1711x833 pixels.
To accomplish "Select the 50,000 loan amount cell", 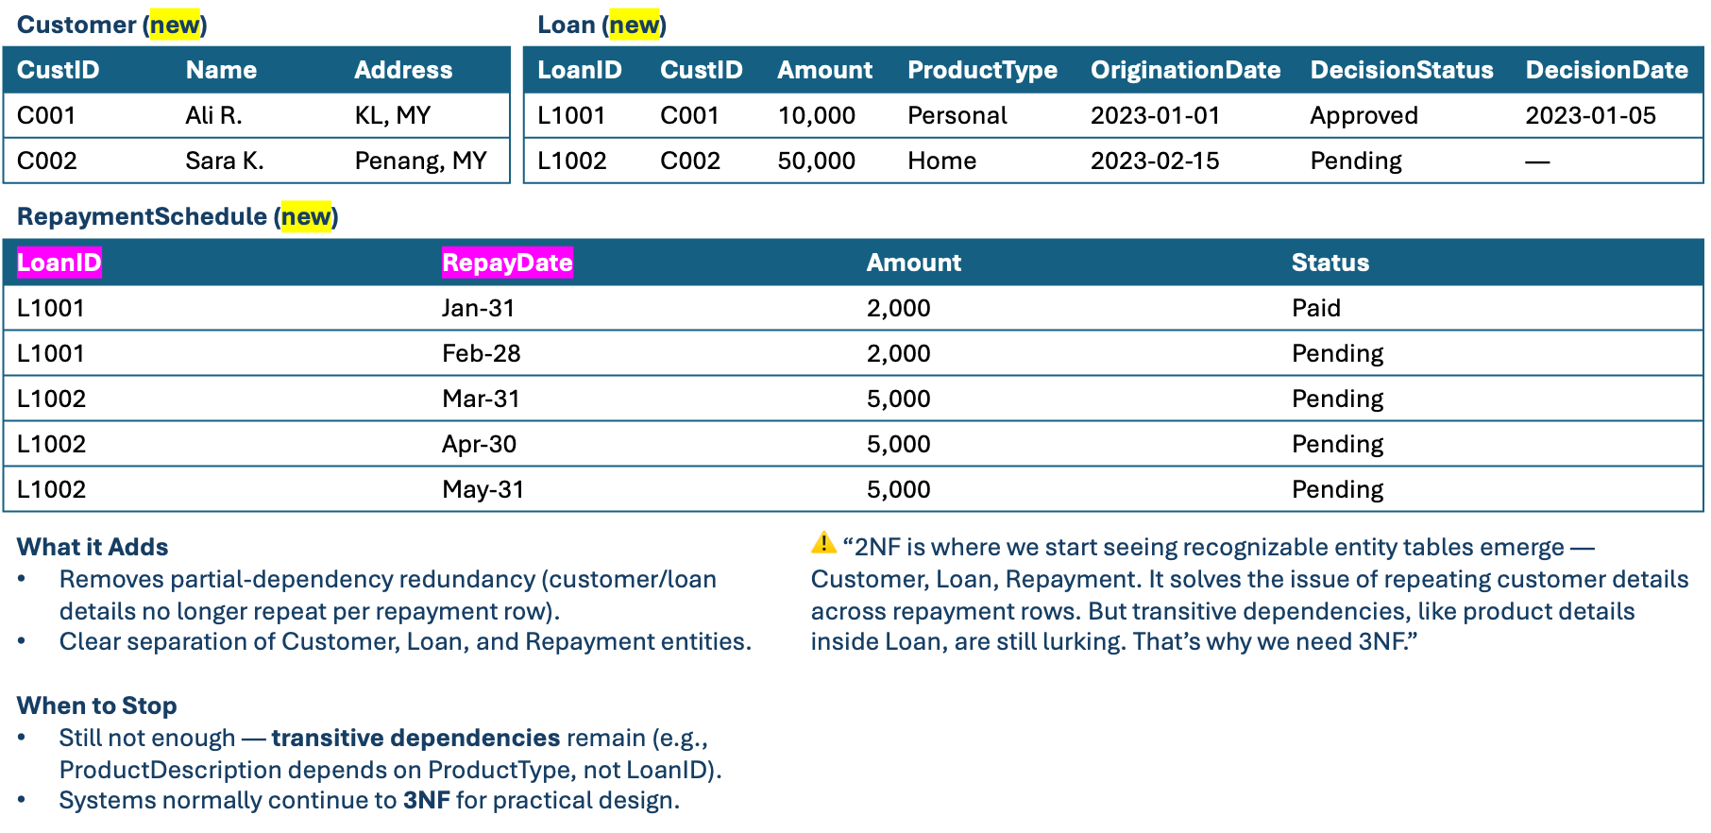I will coord(816,161).
